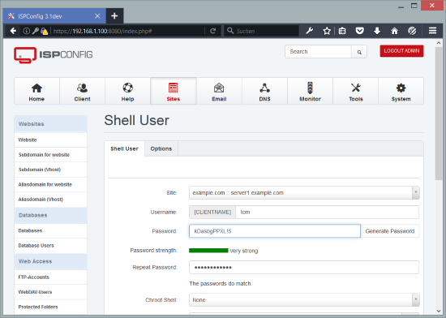Click the Pocket icon
The image size is (446, 318).
pos(359,31)
